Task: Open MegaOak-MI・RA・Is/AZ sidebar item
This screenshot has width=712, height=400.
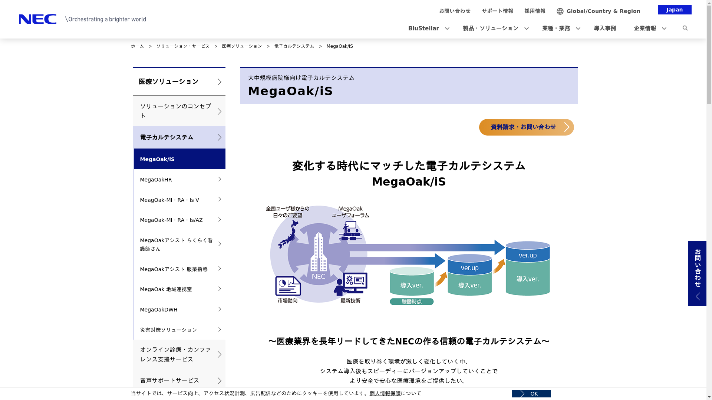Action: coord(180,220)
